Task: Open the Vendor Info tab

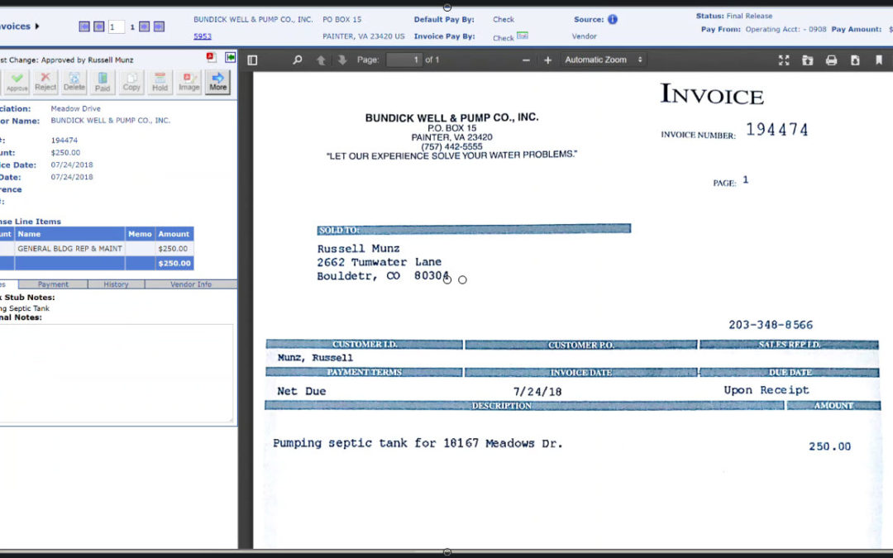Action: click(x=191, y=284)
